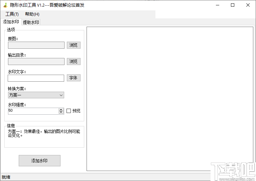Minimize the 隐形水印工具 window
The width and height of the screenshot is (256, 181).
pyautogui.click(x=218, y=5)
